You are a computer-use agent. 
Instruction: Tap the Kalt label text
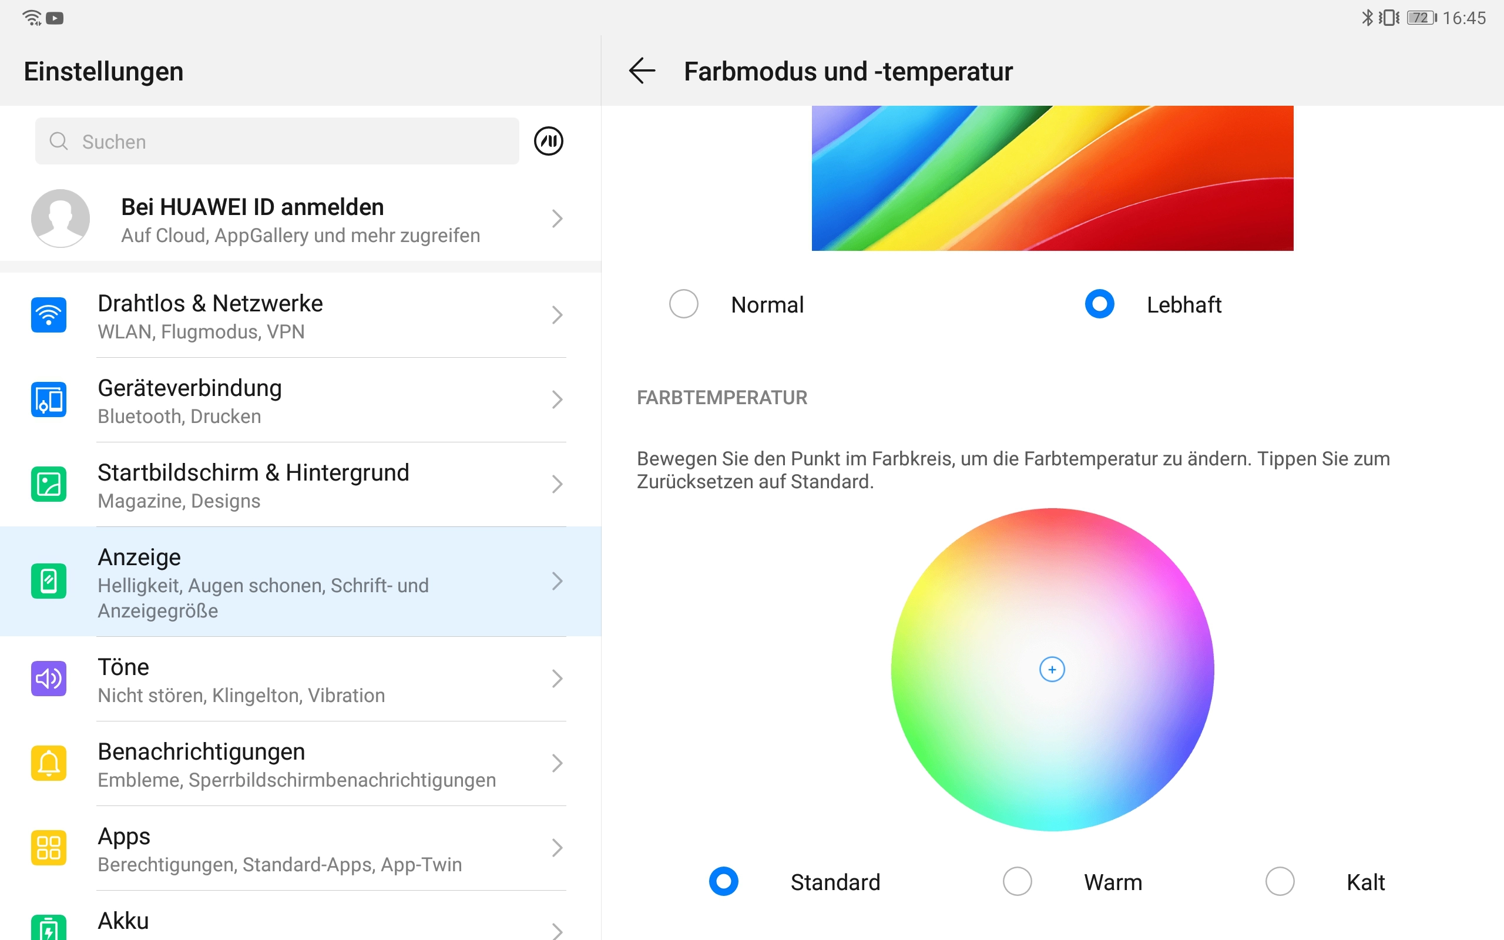point(1365,882)
